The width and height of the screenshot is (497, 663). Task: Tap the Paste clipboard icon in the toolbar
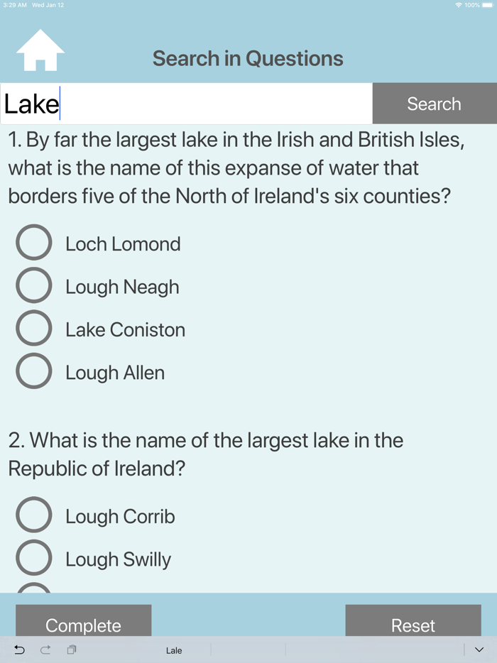(x=72, y=650)
